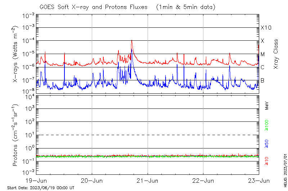Click the red ≥10 MeV legend label
This screenshot has width=288, height=191.
(267, 161)
